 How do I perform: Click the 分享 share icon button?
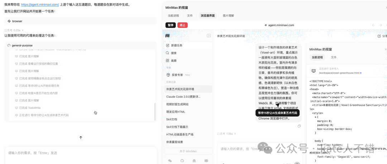(x=379, y=36)
